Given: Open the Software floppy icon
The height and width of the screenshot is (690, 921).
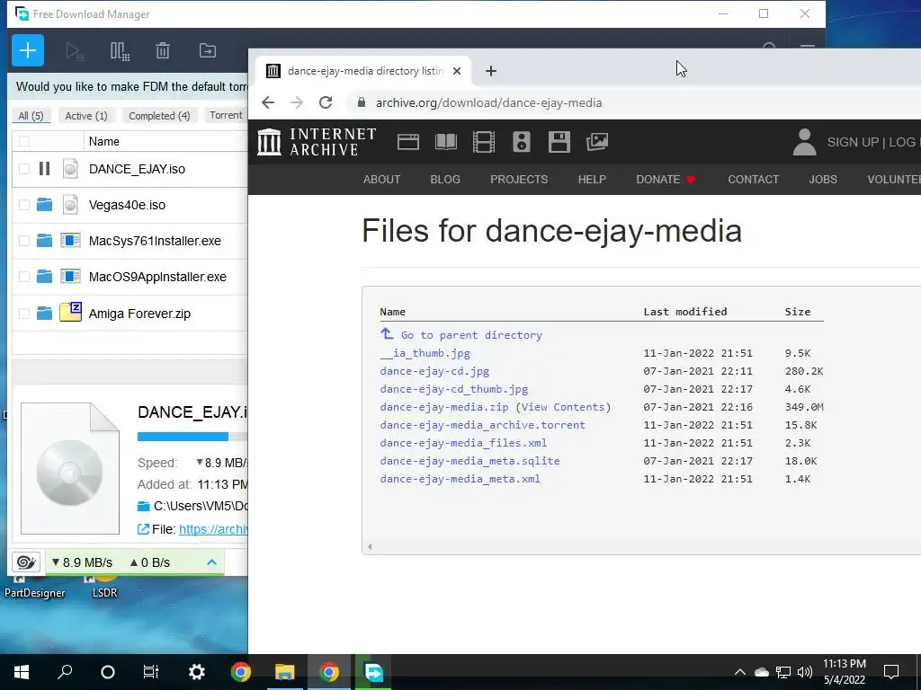Looking at the screenshot, I should point(559,142).
